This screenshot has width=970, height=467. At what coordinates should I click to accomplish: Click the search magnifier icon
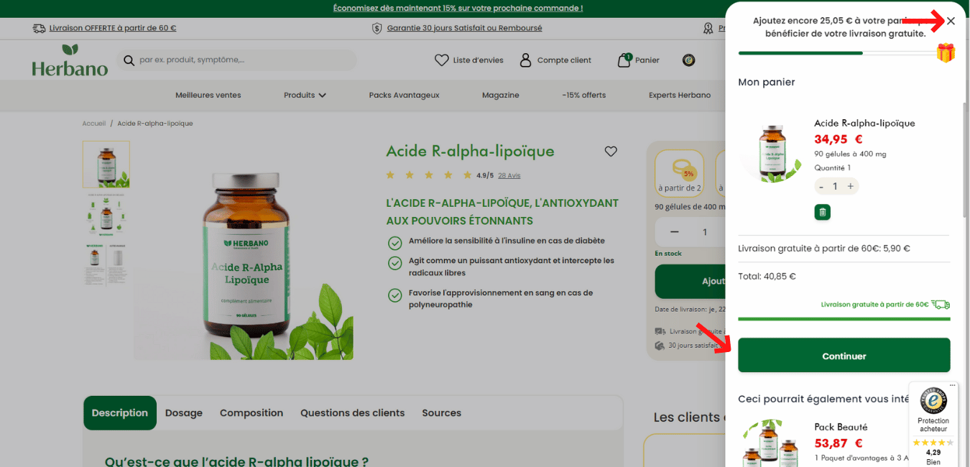click(129, 60)
